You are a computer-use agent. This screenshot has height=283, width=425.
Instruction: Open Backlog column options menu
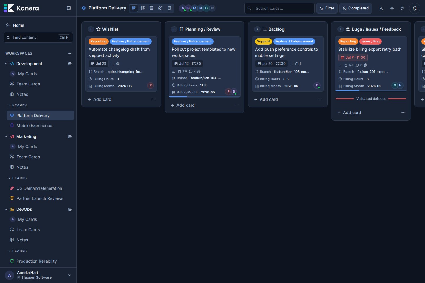[320, 99]
